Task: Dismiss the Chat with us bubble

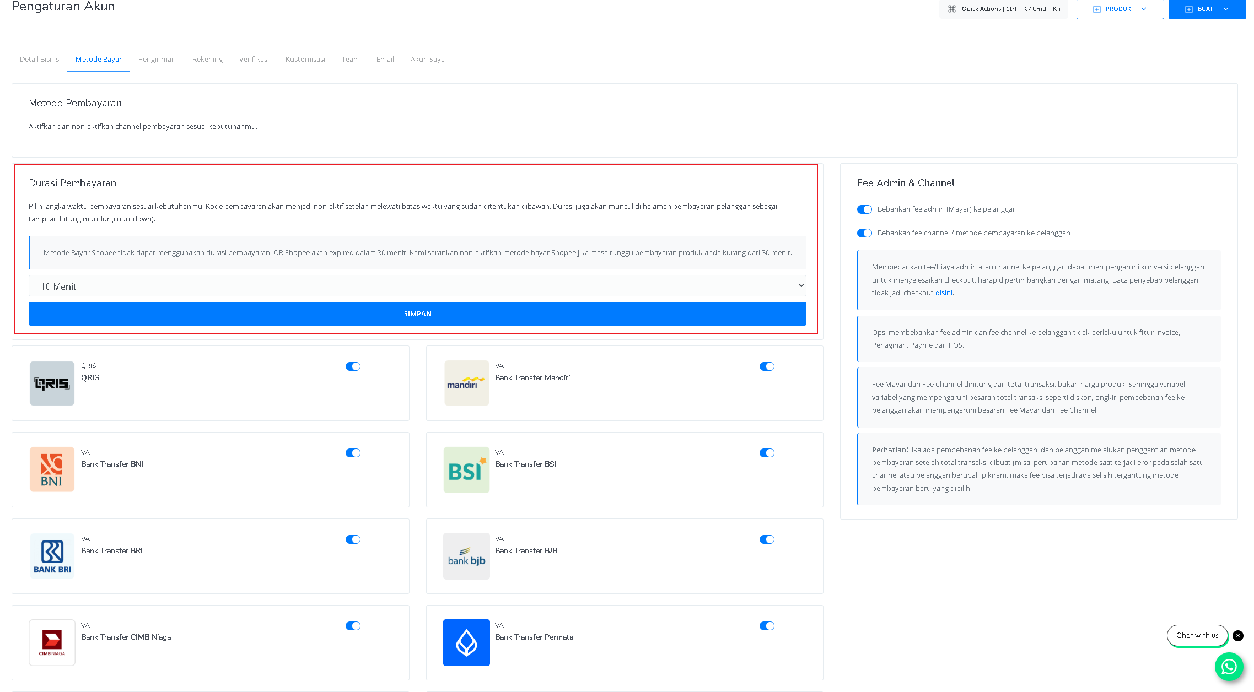Action: point(1238,636)
